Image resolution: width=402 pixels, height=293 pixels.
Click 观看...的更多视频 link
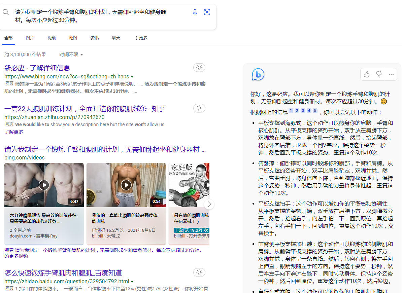point(103,253)
